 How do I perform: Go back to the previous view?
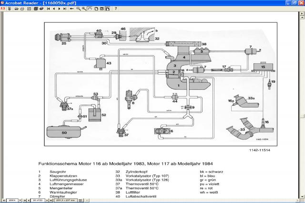point(71,9)
